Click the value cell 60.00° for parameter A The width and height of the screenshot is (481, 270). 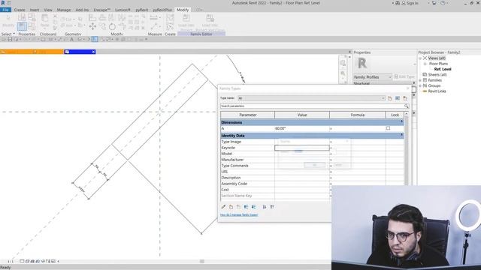pos(302,128)
